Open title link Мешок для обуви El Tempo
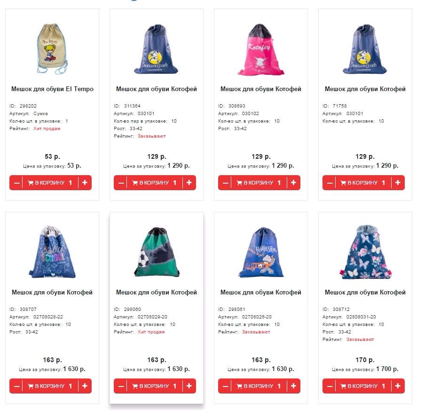 pyautogui.click(x=52, y=89)
